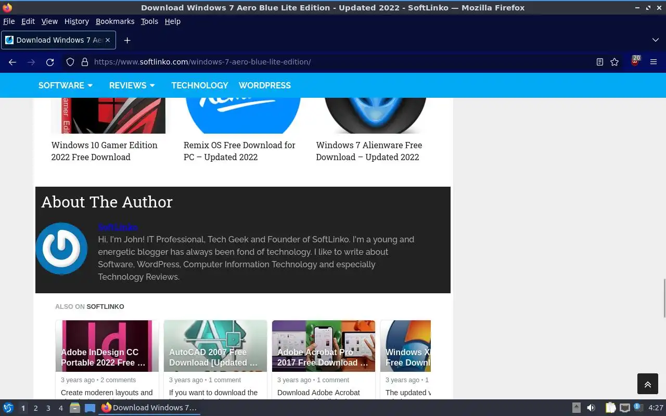Open the network status tray icon

(625, 408)
